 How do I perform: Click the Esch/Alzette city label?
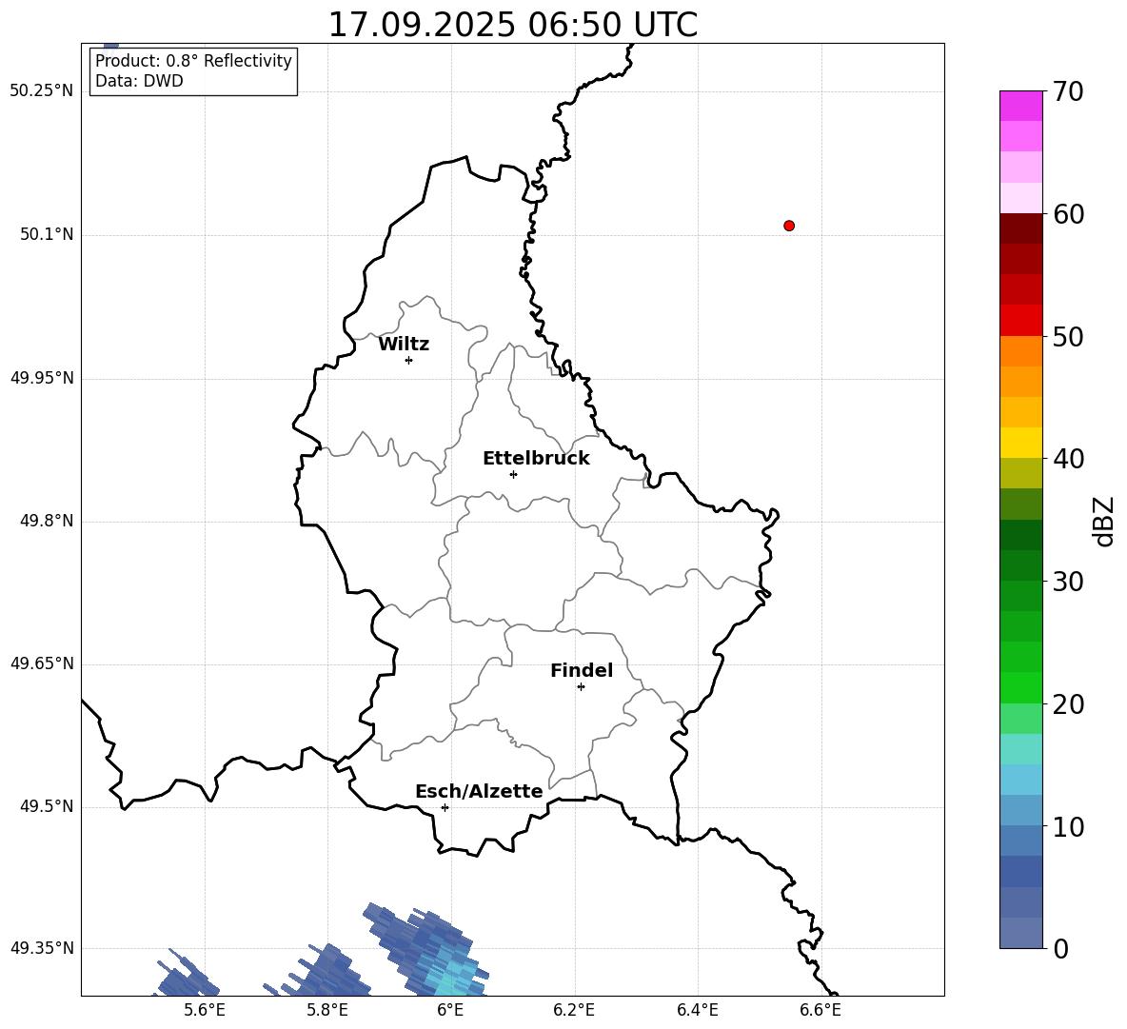click(x=479, y=791)
